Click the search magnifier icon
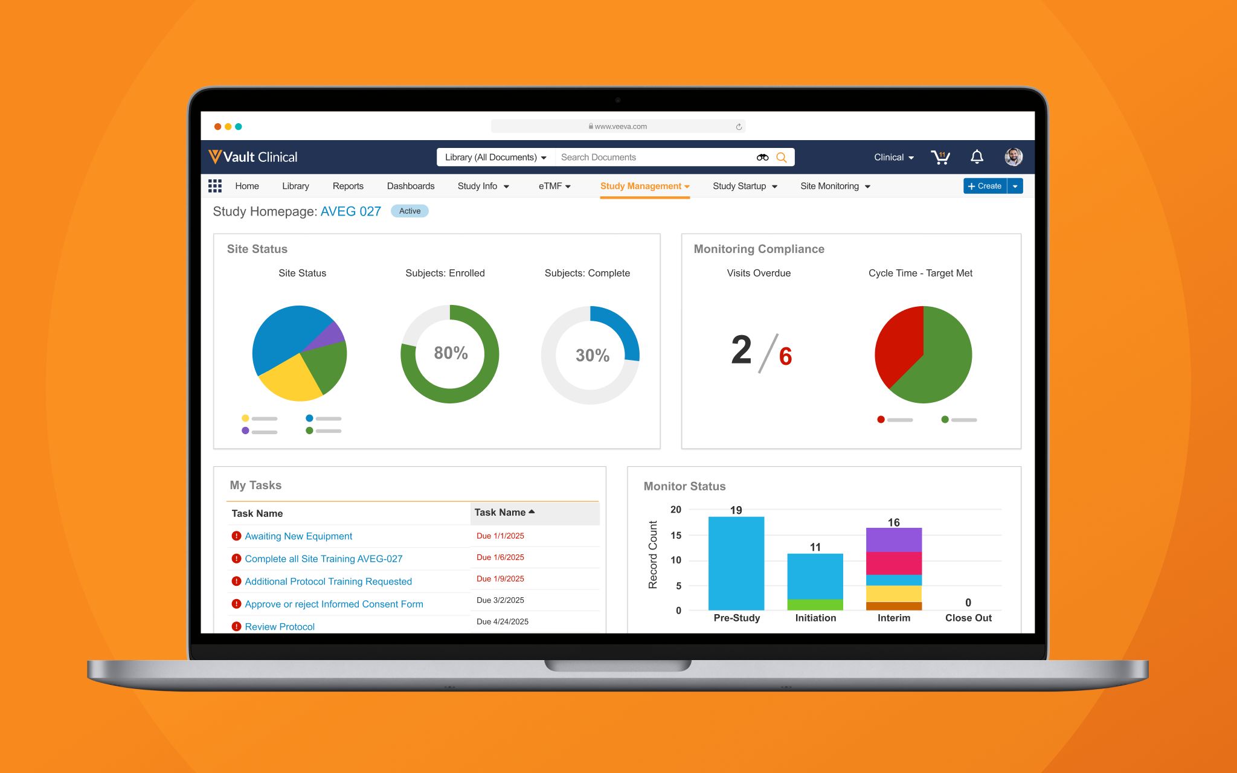The height and width of the screenshot is (773, 1237). coord(782,158)
